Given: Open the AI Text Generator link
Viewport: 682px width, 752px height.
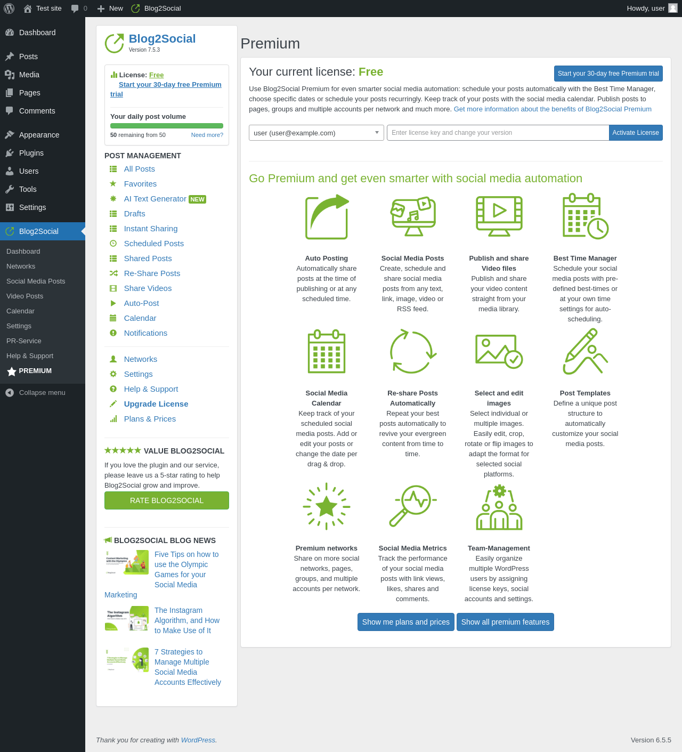Looking at the screenshot, I should tap(155, 199).
